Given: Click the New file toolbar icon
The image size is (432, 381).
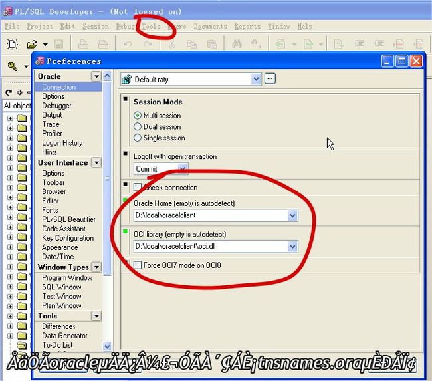Looking at the screenshot, I should click(x=13, y=44).
